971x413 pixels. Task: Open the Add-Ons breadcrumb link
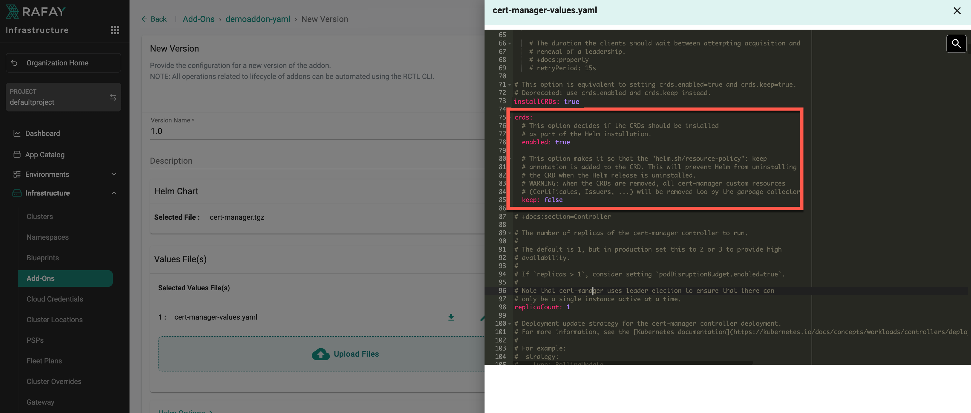pos(199,19)
